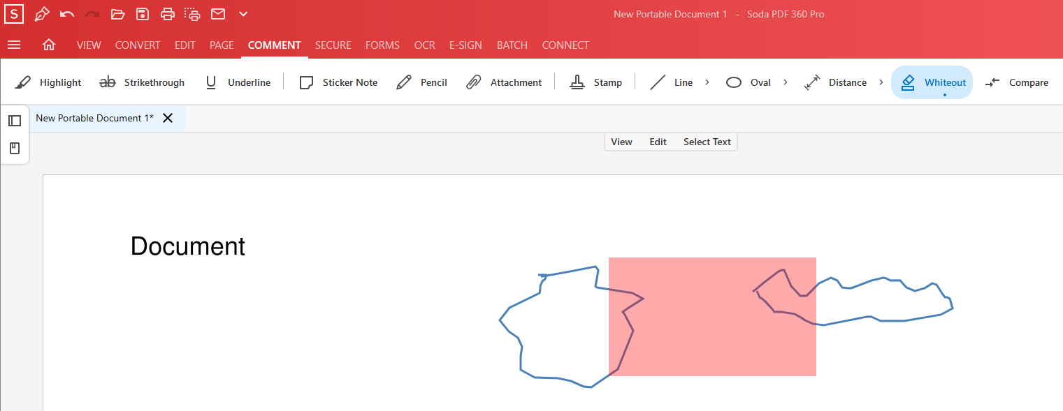The width and height of the screenshot is (1063, 411).
Task: Select the Strikethrough tool
Action: [142, 82]
